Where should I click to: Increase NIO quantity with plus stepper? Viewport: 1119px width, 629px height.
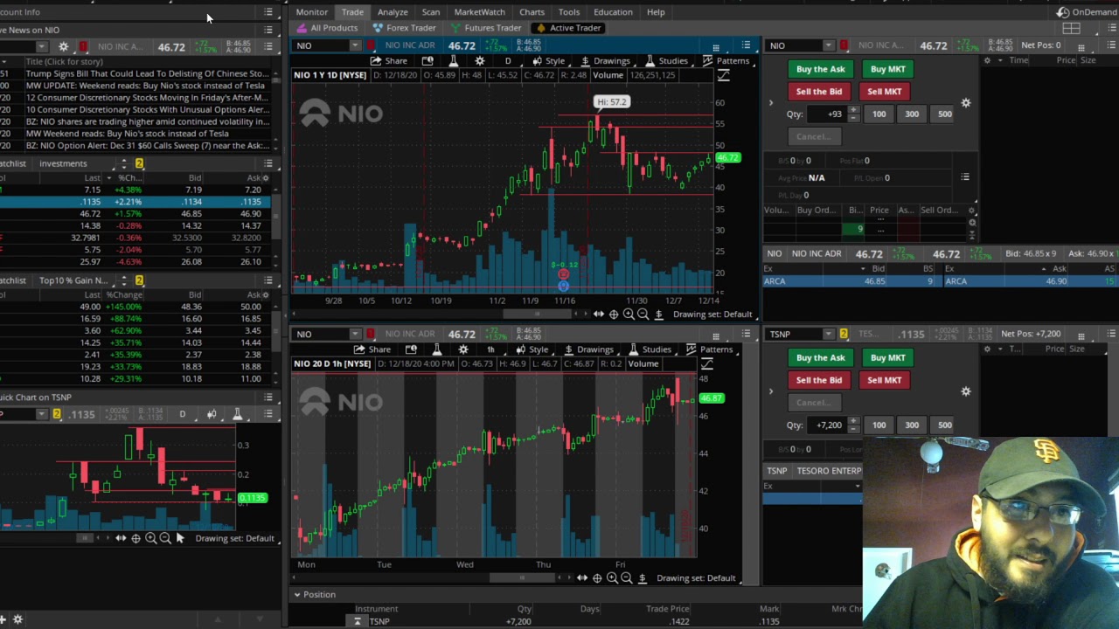(x=853, y=110)
